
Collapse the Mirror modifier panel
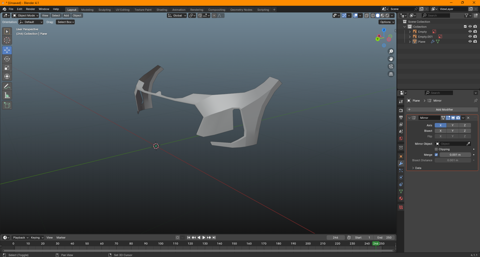tap(409, 118)
